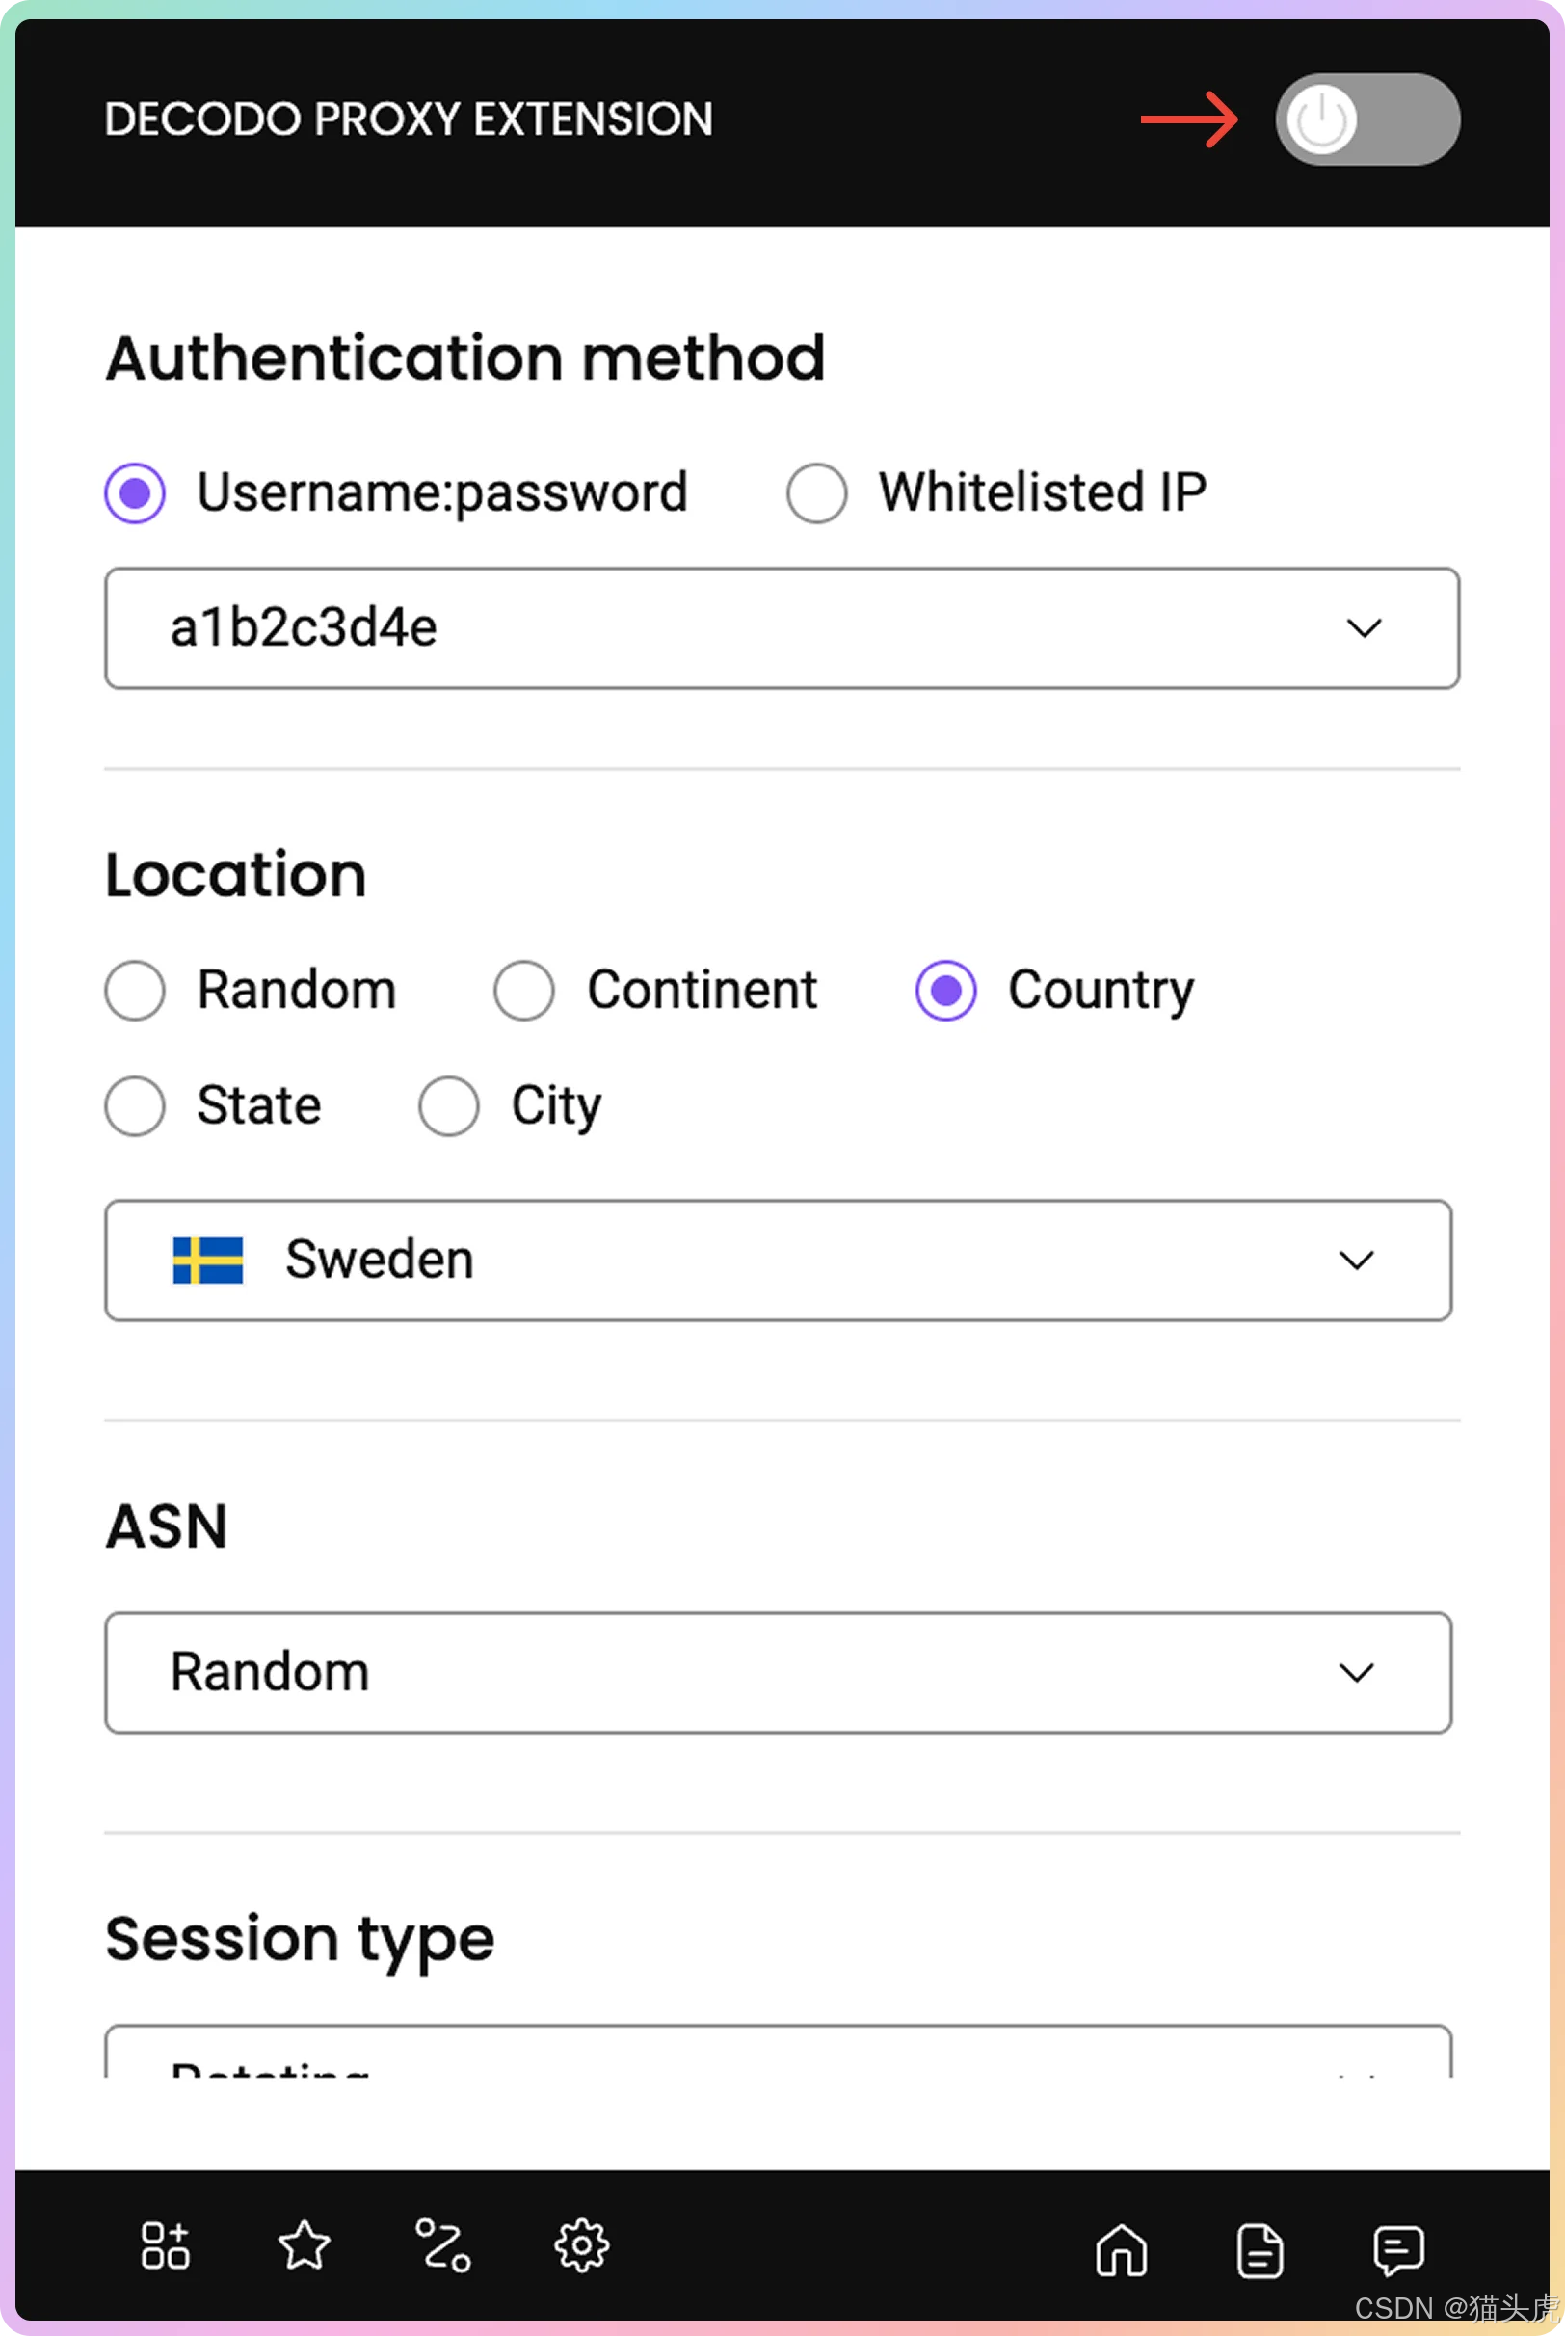Screen dimensions: 1565x2336
Task: Expand the a1b2c3d4e username dropdown
Action: [782, 627]
